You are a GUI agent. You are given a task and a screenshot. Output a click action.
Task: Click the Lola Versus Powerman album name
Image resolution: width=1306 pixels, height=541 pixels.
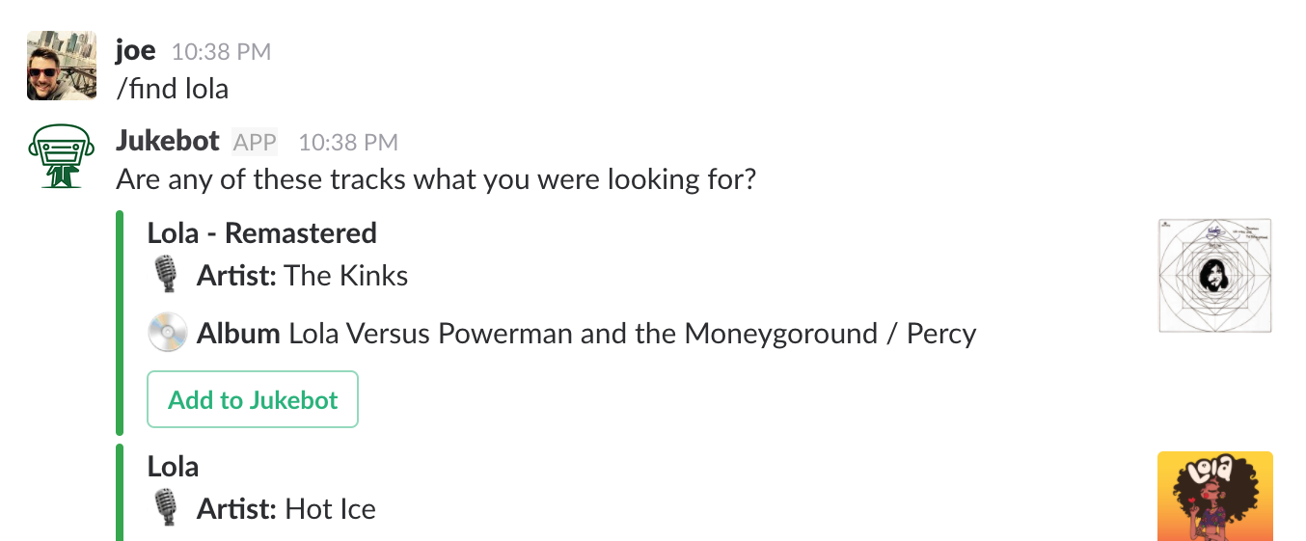point(633,334)
